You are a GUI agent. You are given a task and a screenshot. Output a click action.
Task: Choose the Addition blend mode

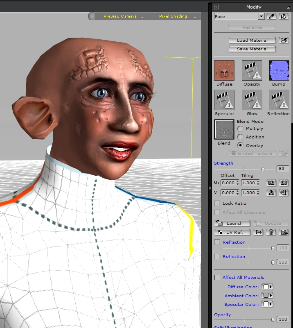pyautogui.click(x=240, y=137)
